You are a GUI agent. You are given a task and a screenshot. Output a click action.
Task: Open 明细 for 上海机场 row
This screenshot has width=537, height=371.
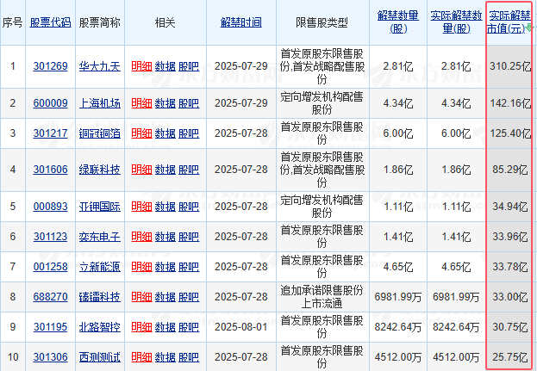click(x=141, y=103)
